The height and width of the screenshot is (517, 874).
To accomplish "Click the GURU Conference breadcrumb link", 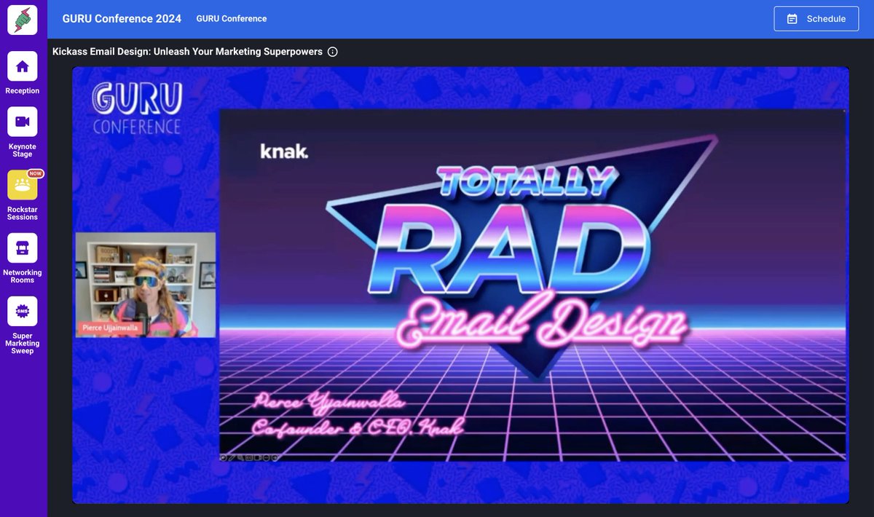I will click(x=232, y=19).
